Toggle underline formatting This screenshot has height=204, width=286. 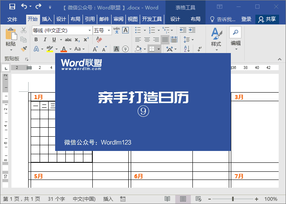pos(54,40)
